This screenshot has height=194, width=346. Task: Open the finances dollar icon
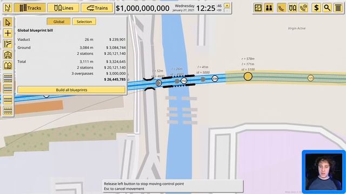pos(316,8)
